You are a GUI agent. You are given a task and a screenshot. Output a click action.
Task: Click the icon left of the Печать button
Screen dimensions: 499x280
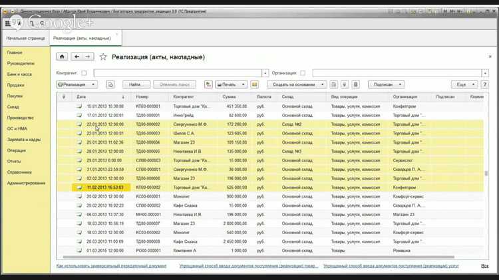point(209,84)
